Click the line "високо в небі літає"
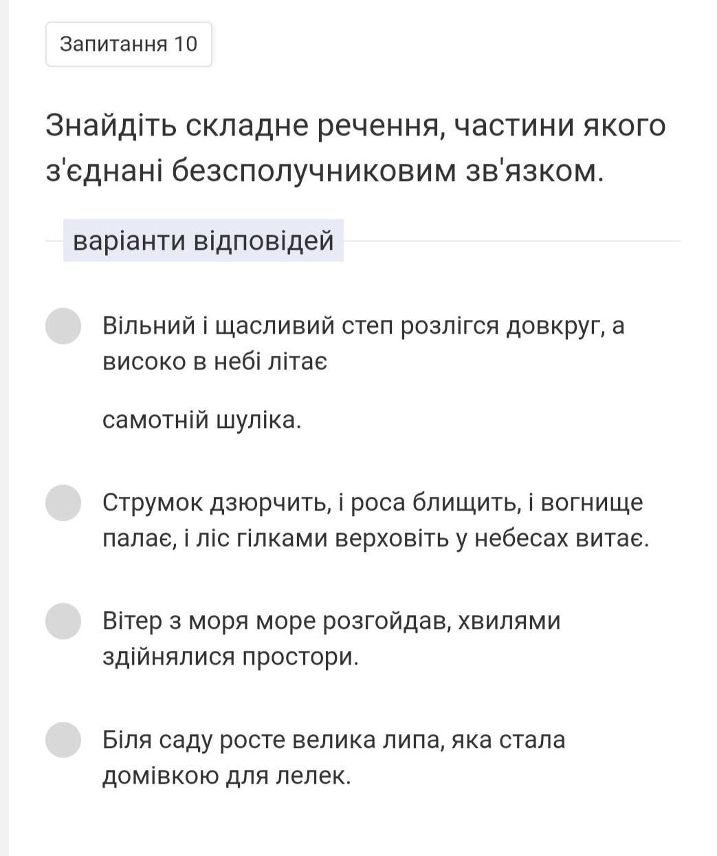Viewport: 717px width, 856px height. tap(214, 361)
